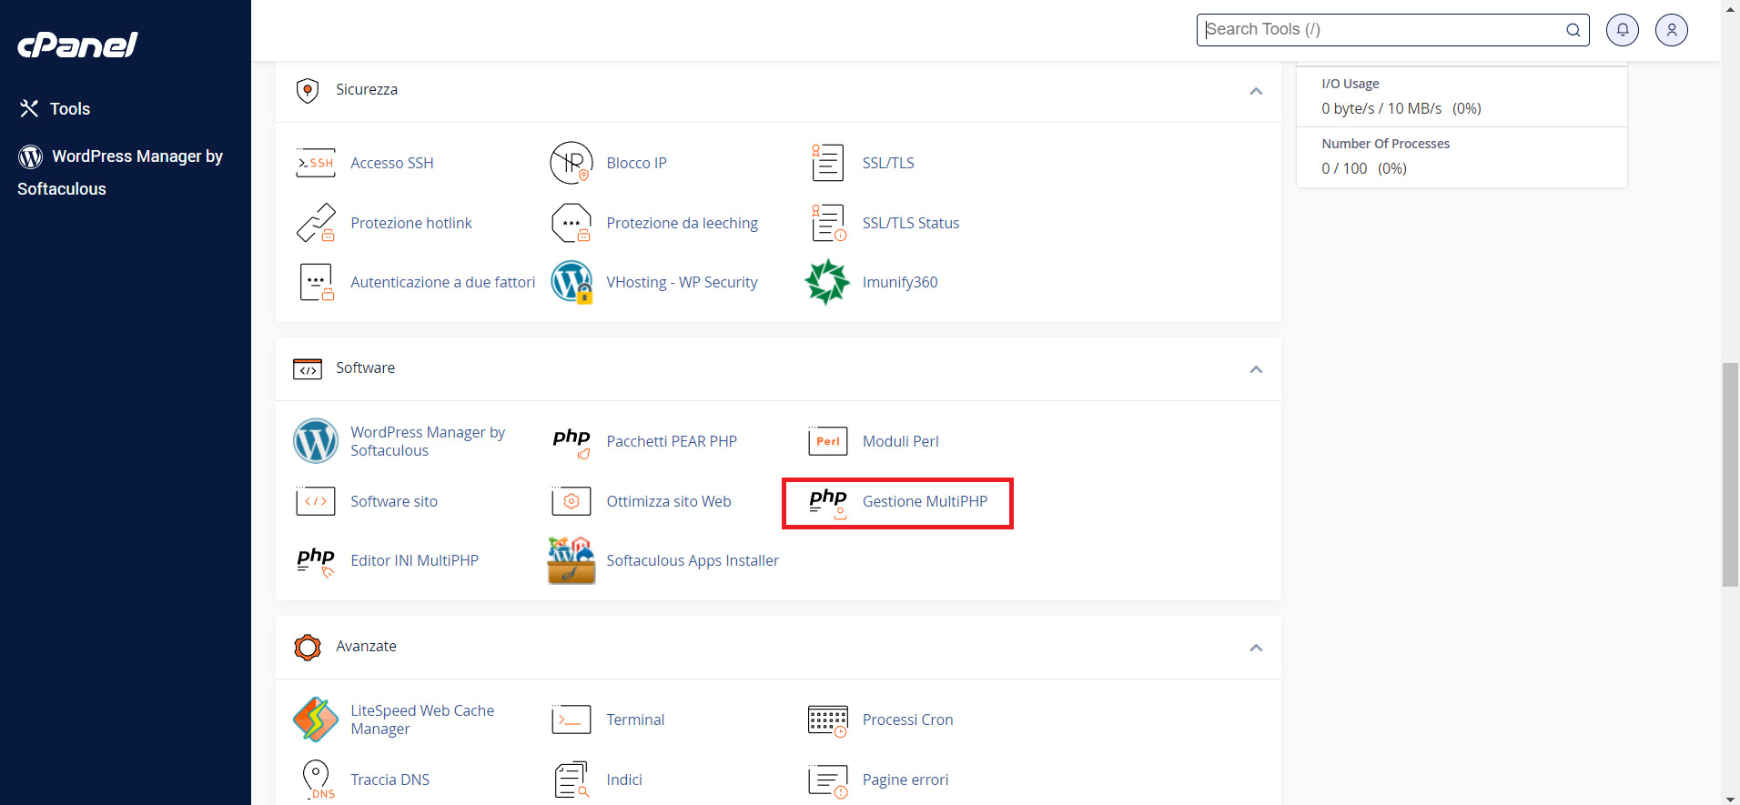Open the Terminal link
This screenshot has width=1740, height=805.
(x=635, y=719)
